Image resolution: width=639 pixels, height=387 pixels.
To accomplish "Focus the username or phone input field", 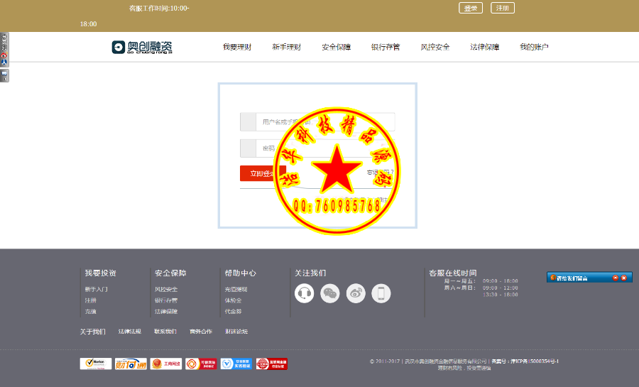I will (317, 122).
